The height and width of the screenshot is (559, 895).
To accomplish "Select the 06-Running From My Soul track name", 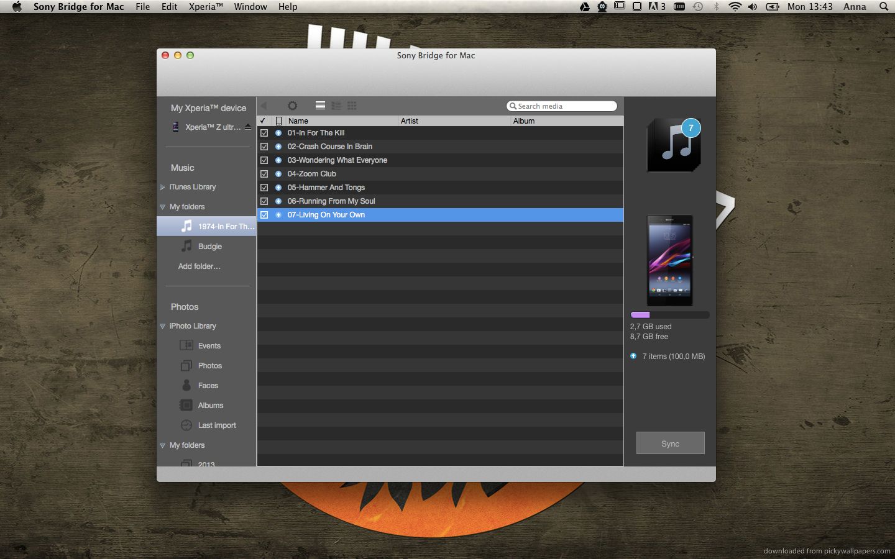I will [331, 201].
